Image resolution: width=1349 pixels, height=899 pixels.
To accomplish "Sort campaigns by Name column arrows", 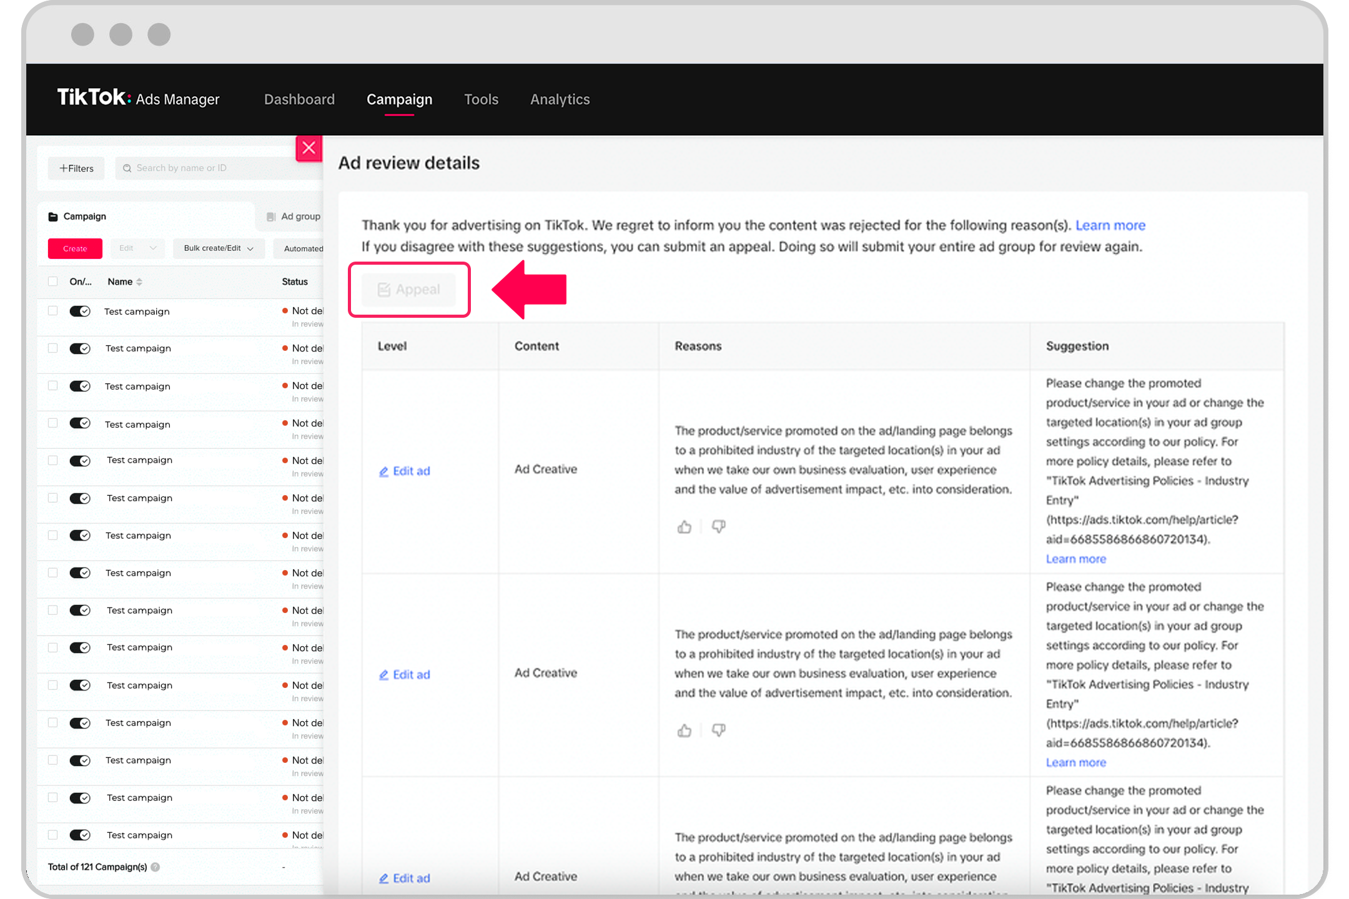I will (139, 282).
